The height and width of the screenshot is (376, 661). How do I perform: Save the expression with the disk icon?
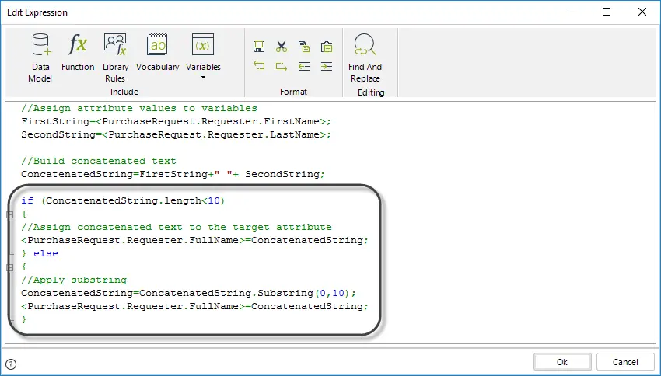(259, 47)
